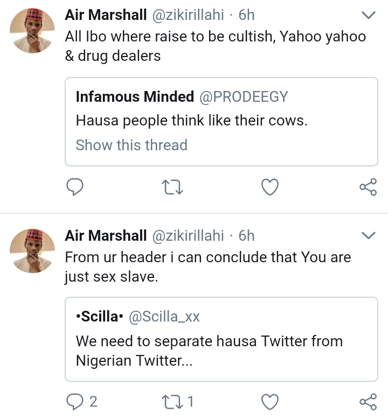This screenshot has width=388, height=419.
Task: Open the first tweet's chevron options menu
Action: click(368, 16)
